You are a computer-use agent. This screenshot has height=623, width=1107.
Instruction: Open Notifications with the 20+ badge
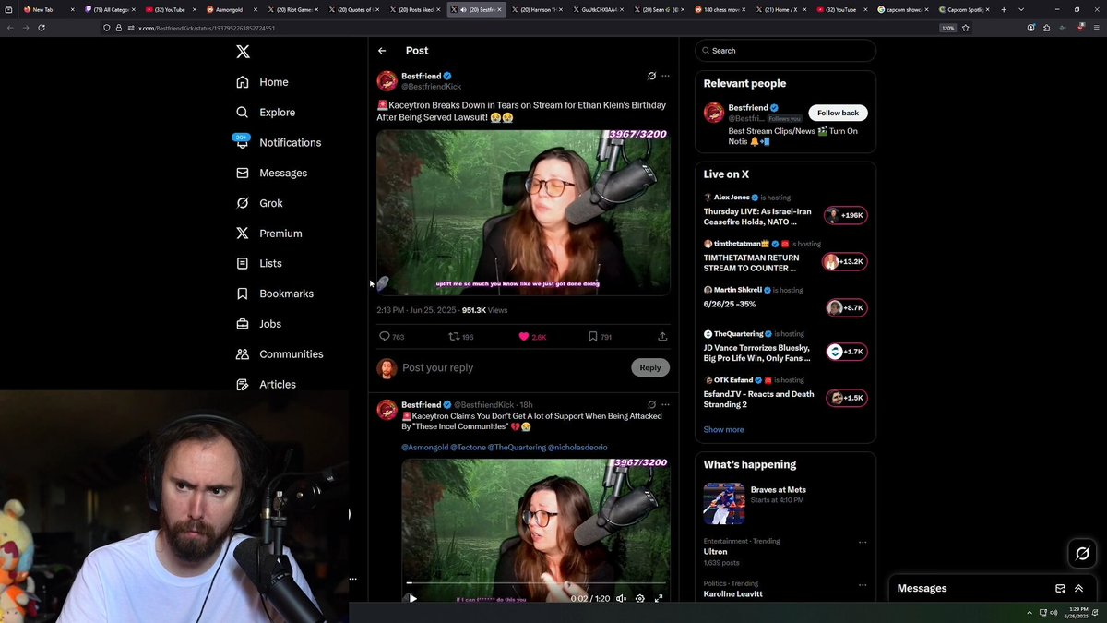(279, 142)
